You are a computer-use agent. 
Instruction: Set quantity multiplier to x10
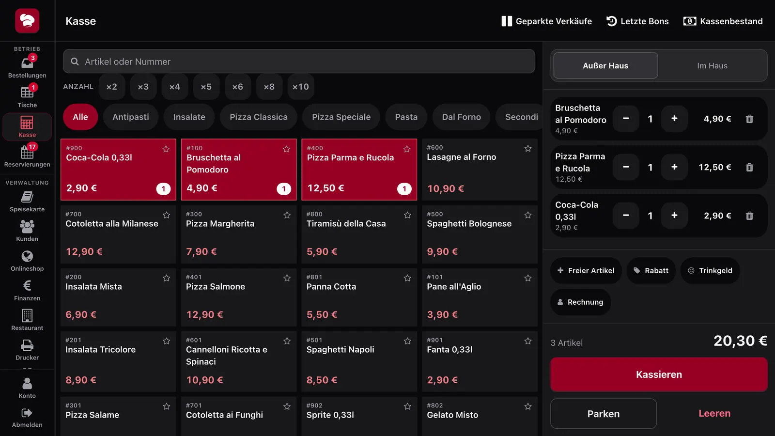pyautogui.click(x=301, y=87)
